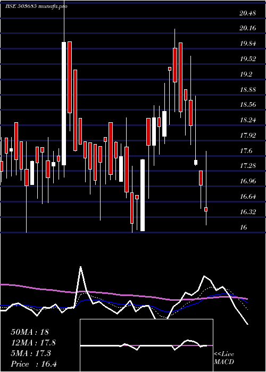Click the 19.52 price axis label

pos(248,59)
